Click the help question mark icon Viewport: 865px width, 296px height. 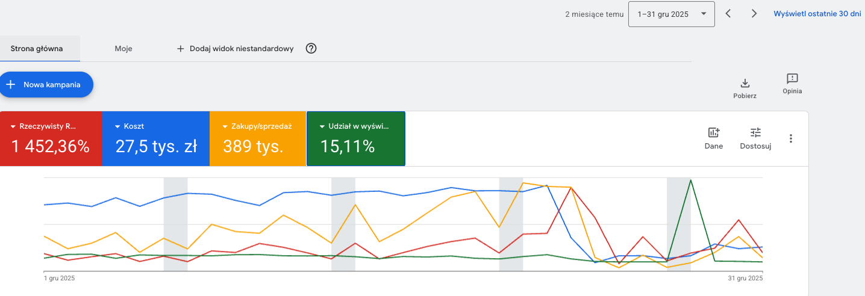(311, 49)
